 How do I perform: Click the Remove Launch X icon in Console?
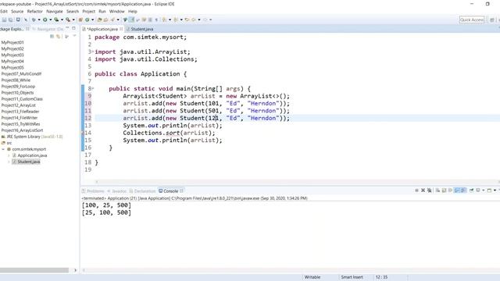[423, 190]
